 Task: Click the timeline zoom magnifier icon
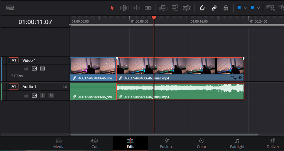270,8
